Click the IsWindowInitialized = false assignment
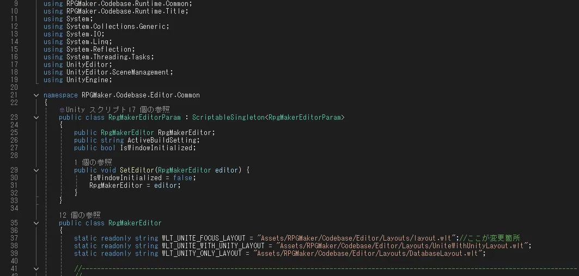This screenshot has width=579, height=276. pos(142,177)
